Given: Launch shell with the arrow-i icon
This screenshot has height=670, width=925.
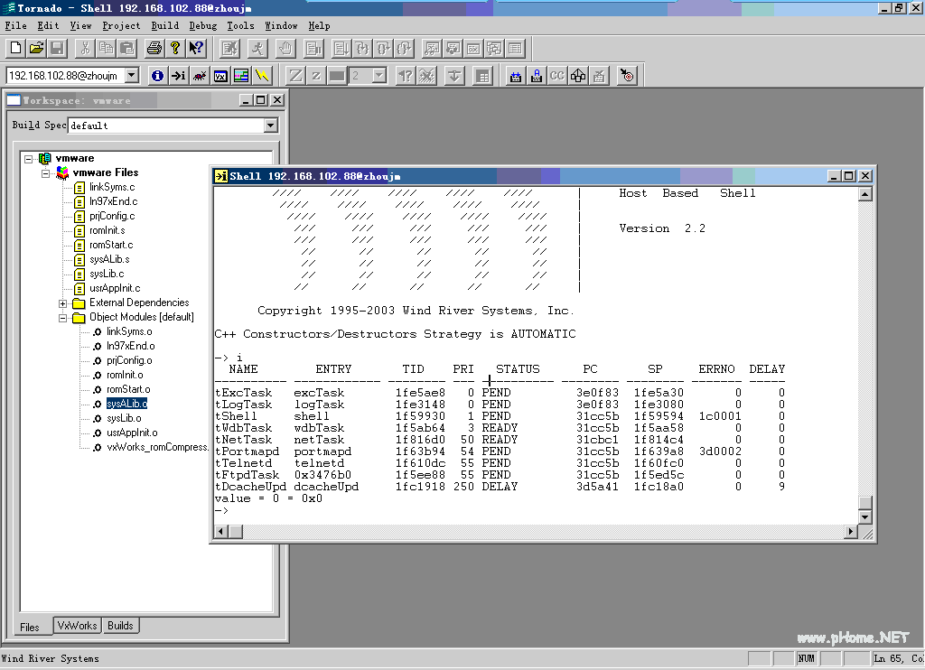Looking at the screenshot, I should click(178, 76).
